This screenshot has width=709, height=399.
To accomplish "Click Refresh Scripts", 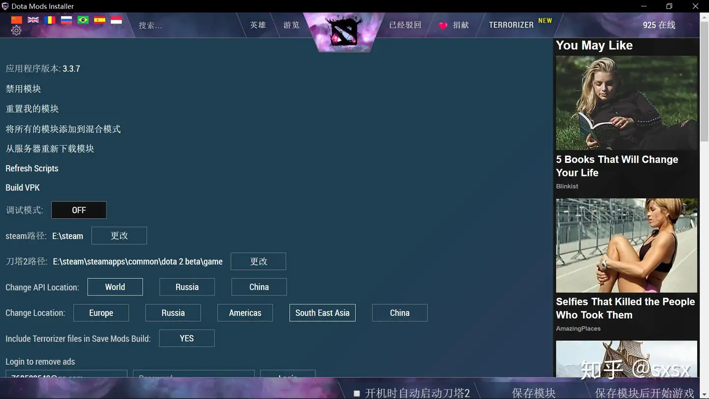I will pos(32,168).
